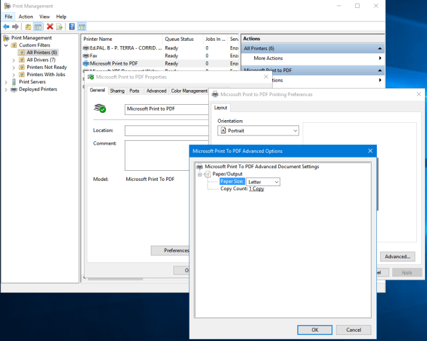The width and height of the screenshot is (427, 341).
Task: Toggle the Show/Hide Console Tree icon
Action: (38, 27)
